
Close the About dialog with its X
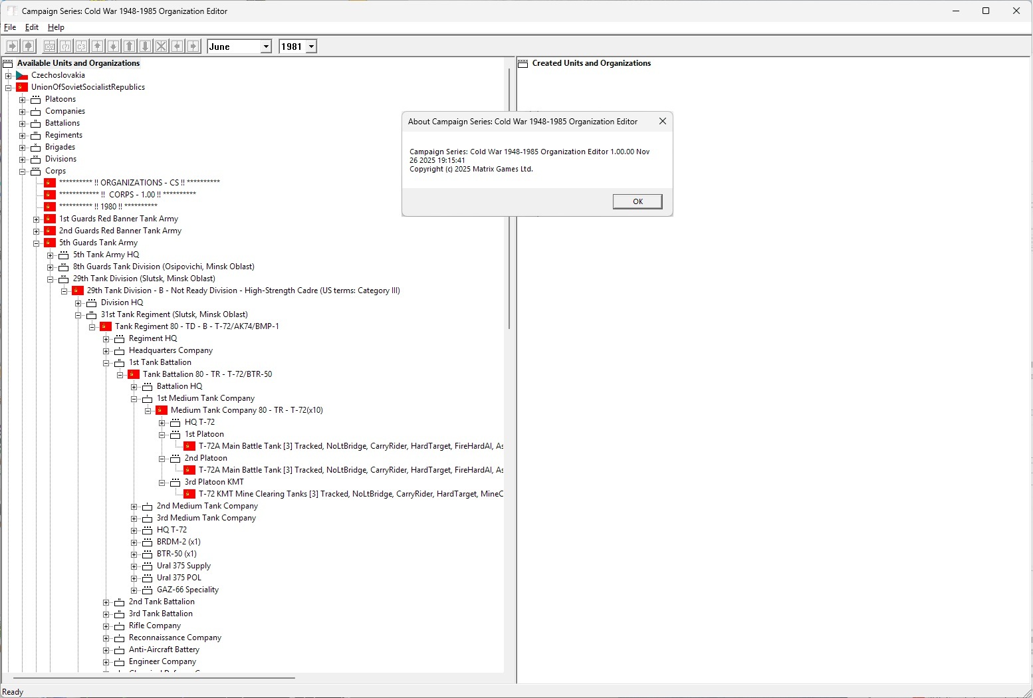(662, 121)
